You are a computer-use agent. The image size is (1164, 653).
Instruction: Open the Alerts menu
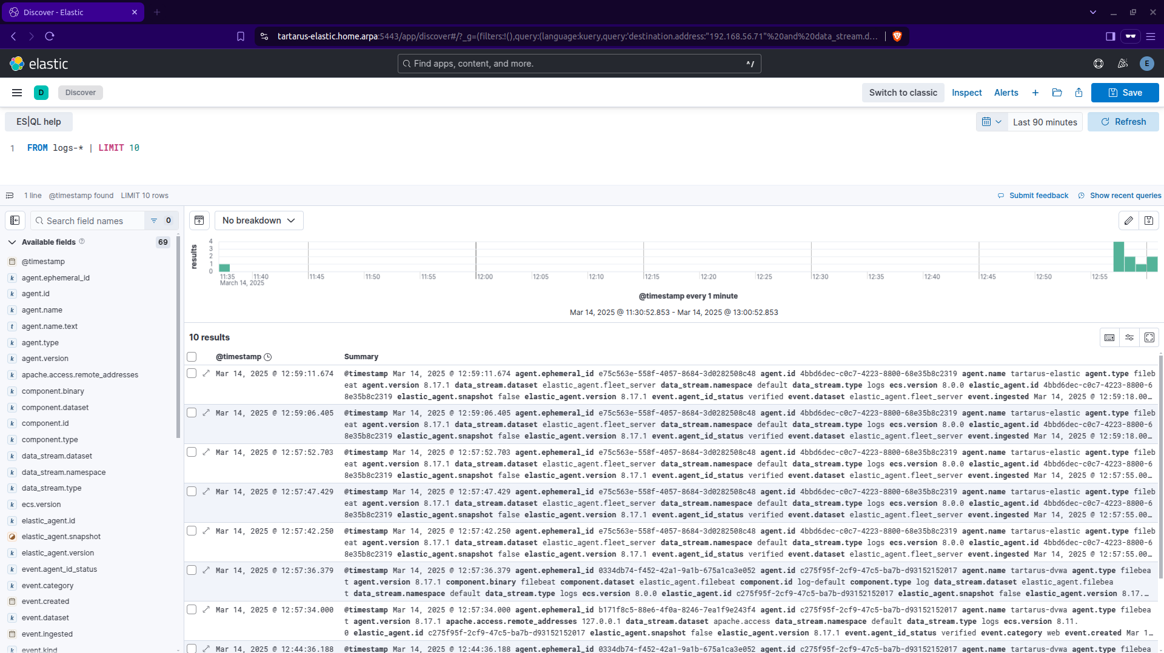pyautogui.click(x=1006, y=93)
